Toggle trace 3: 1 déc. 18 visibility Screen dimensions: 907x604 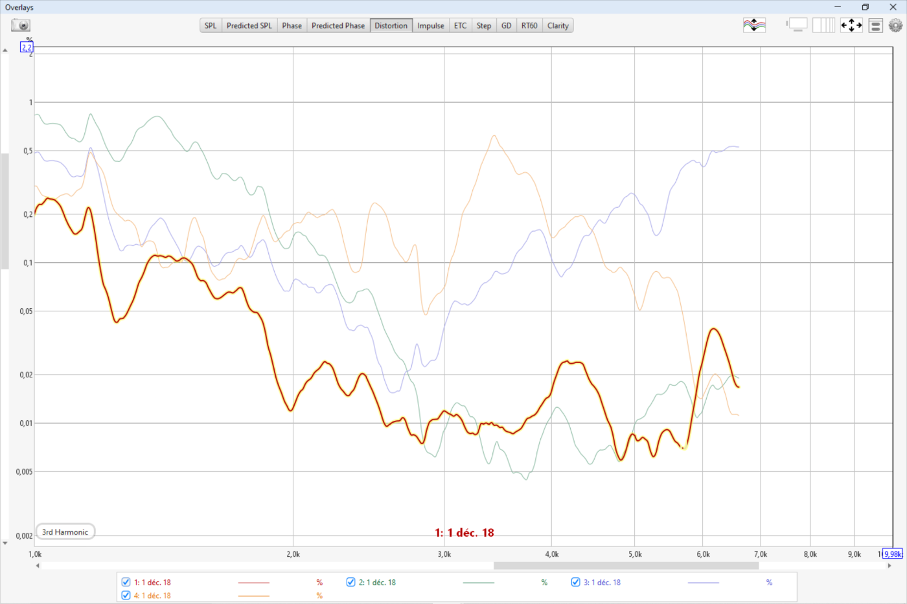[575, 582]
